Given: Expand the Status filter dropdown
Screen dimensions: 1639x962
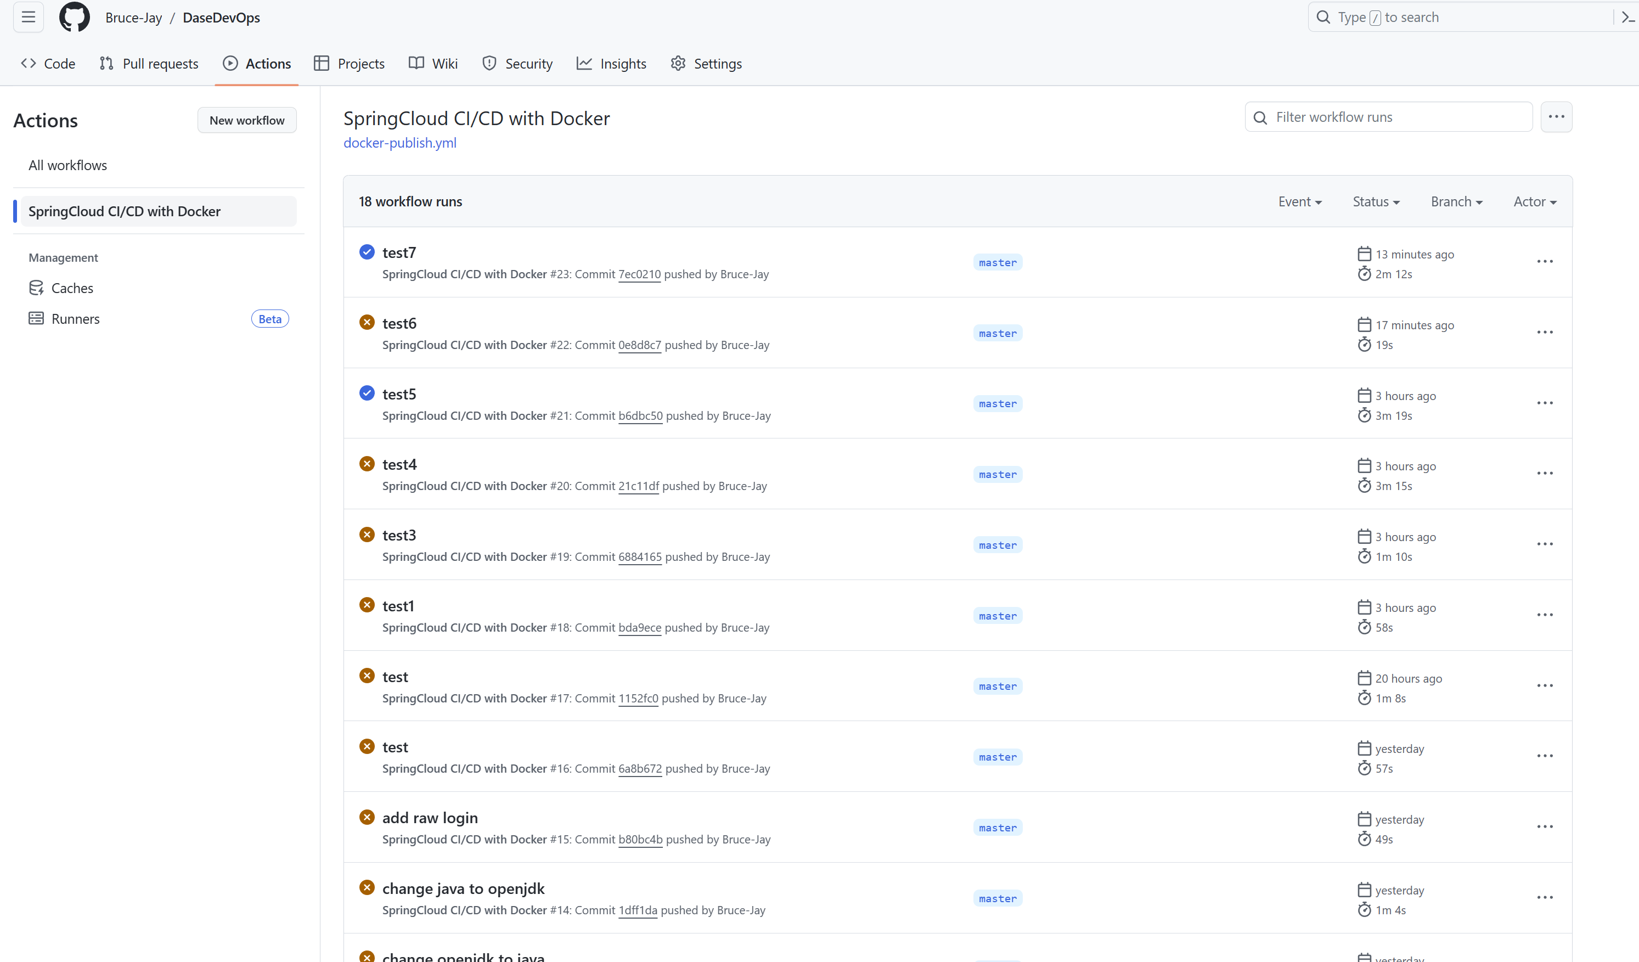Looking at the screenshot, I should pos(1376,201).
